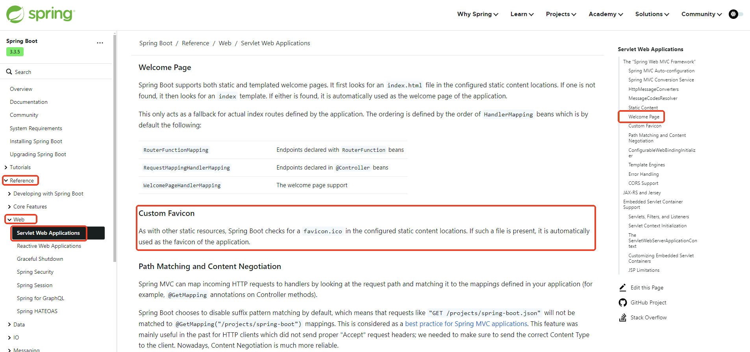Go to Reactive Web Applications page

coord(49,246)
